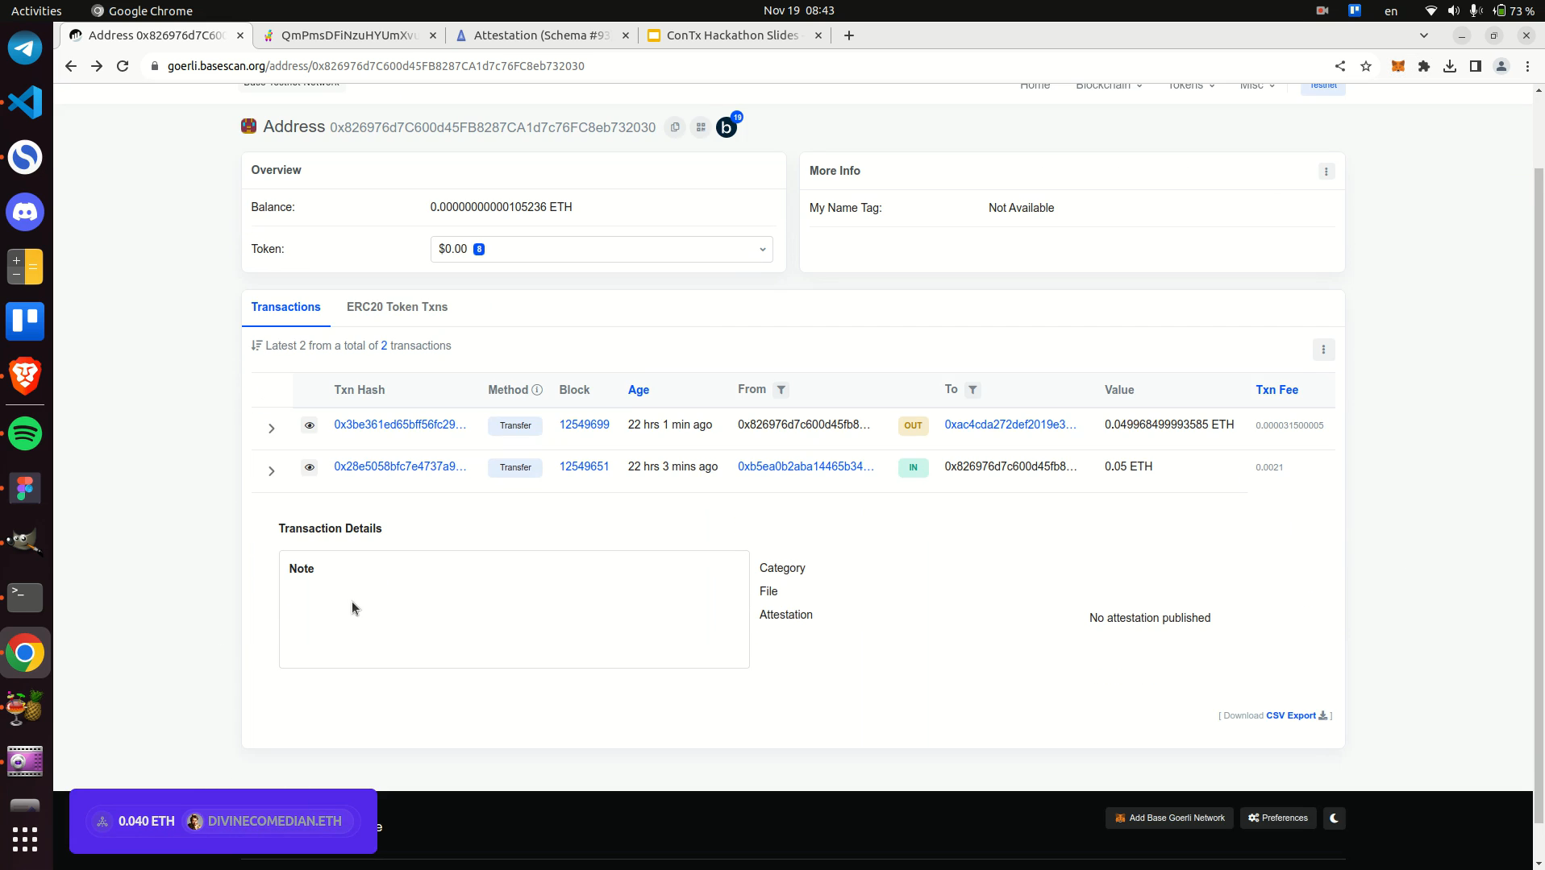Open the MetaMask fox extension
The image size is (1545, 870).
point(1398,66)
